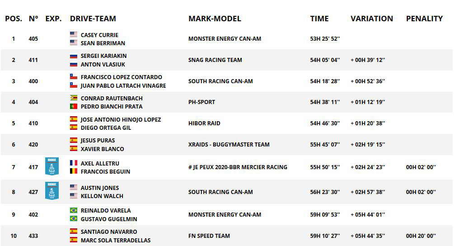This screenshot has width=454, height=246.
Task: Click the Zimbabwe flag beside Conrad Rautenbach
Action: [x=74, y=98]
